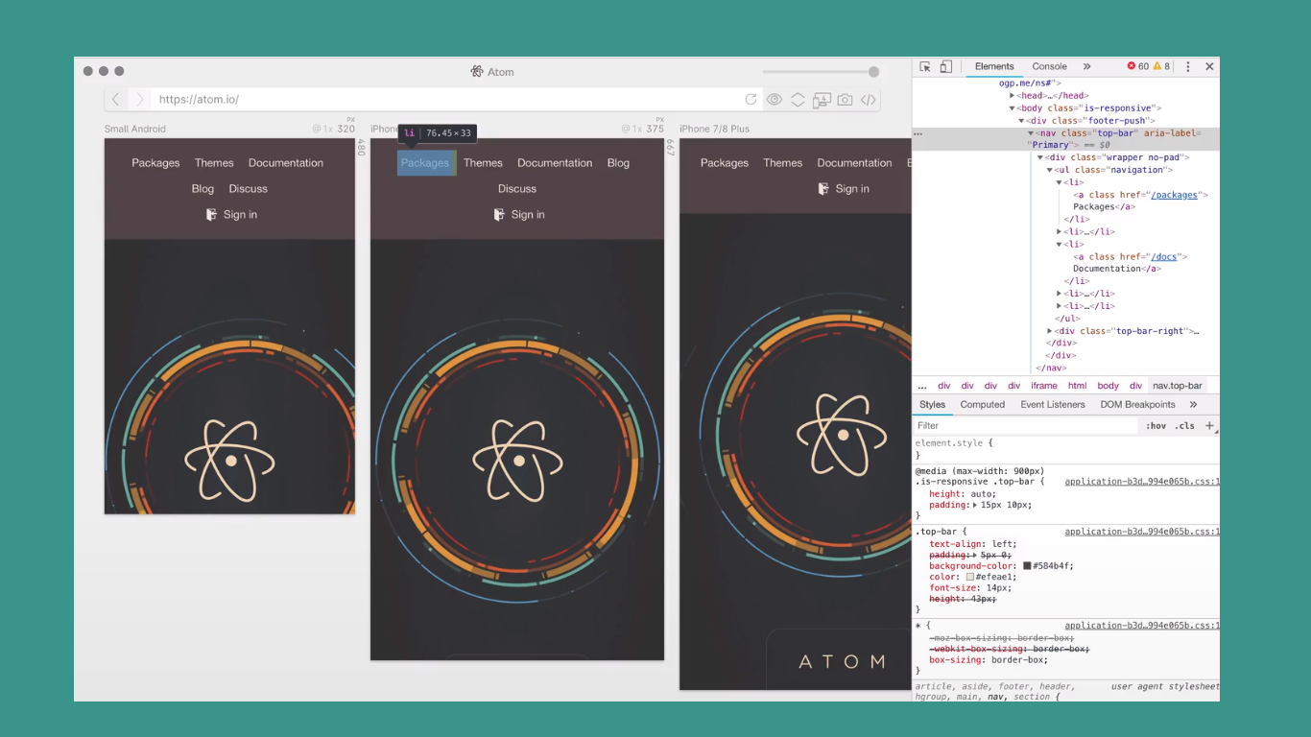1311x737 pixels.
Task: Select body in the DOM breadcrumb
Action: tap(1108, 386)
